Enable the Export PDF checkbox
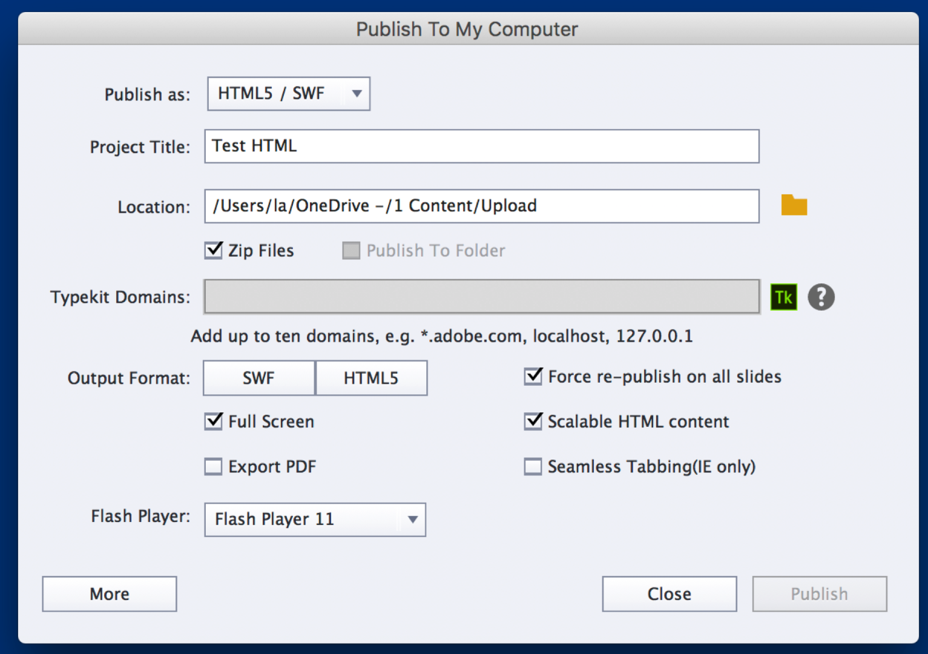This screenshot has height=654, width=928. point(213,466)
